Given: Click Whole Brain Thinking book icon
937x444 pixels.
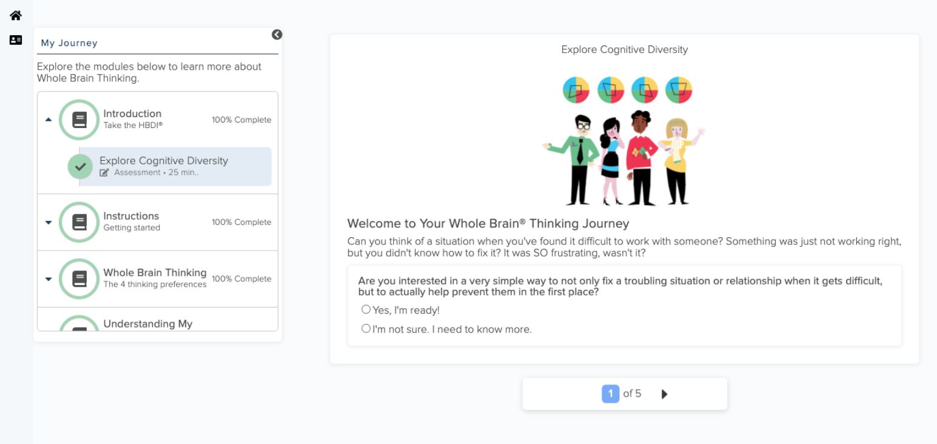Looking at the screenshot, I should tap(79, 279).
